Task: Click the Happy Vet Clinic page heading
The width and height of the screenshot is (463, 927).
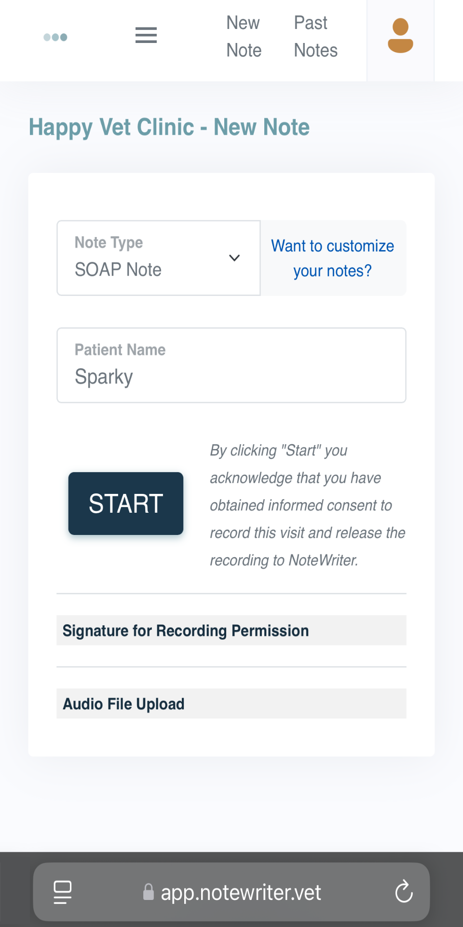Action: (169, 127)
